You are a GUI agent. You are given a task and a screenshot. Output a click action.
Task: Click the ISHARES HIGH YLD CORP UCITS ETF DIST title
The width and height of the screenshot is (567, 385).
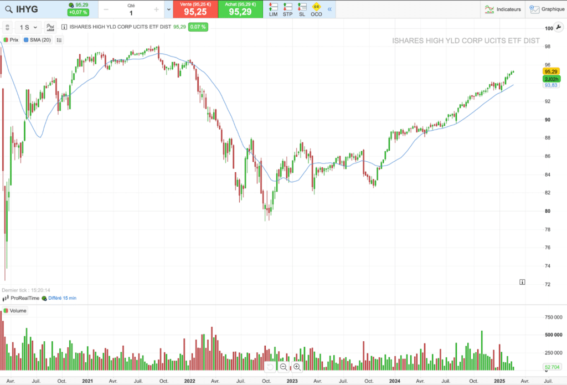(x=120, y=27)
